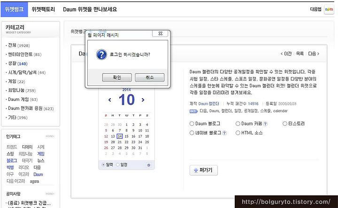The width and height of the screenshot is (338, 208).
Task: Select HTML 소스 radio option
Action: point(238,133)
